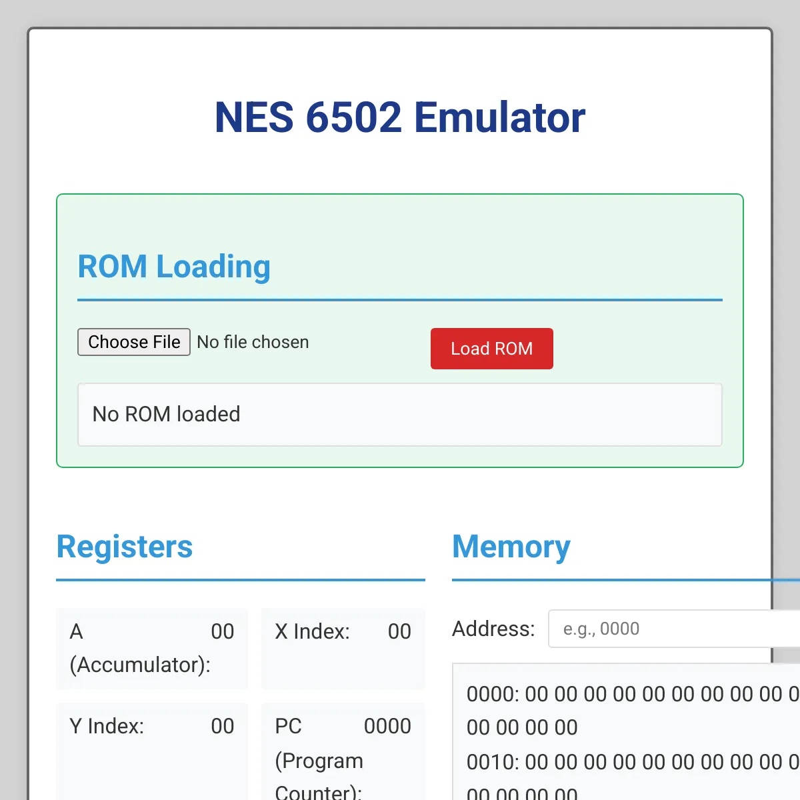Click the ROM Loading section heading
This screenshot has width=800, height=800.
coord(174,267)
